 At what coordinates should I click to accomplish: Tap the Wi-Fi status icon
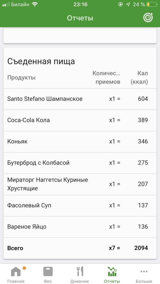tap(34, 5)
